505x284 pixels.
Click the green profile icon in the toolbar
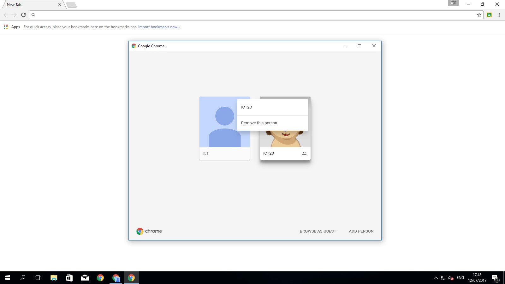pyautogui.click(x=489, y=15)
